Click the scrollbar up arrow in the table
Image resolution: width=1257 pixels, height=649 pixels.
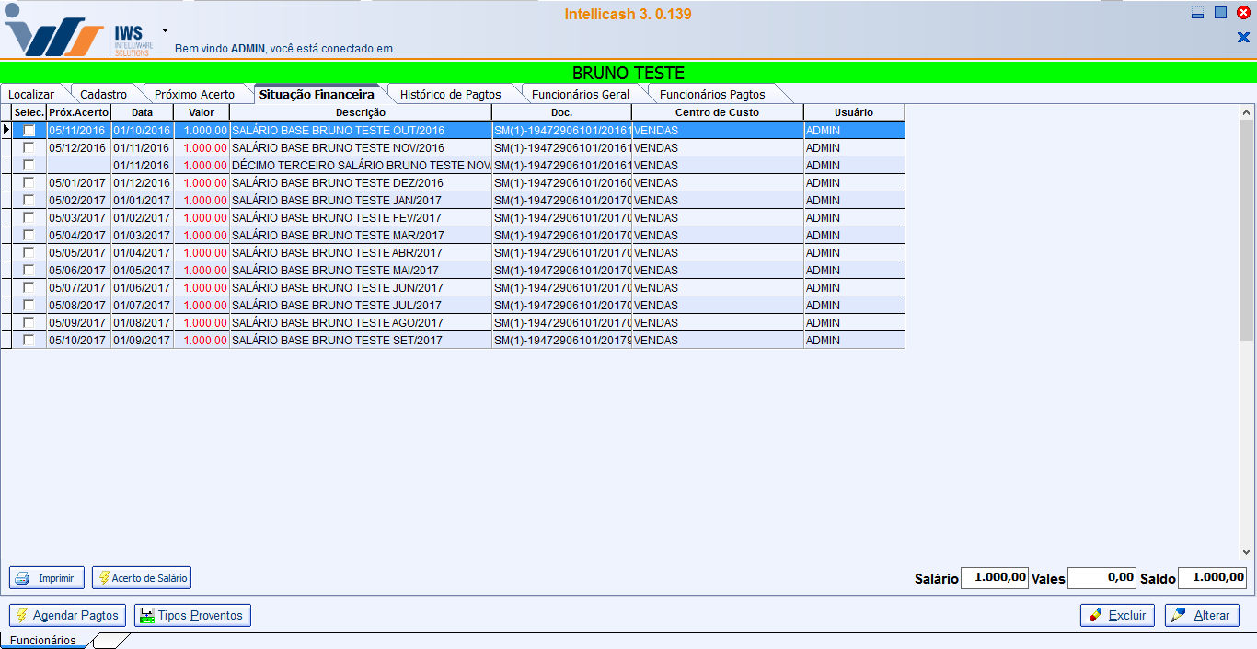1247,111
